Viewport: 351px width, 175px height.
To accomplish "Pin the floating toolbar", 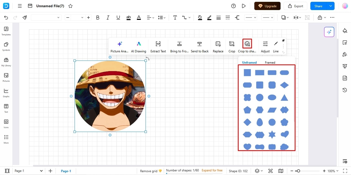I will click(283, 40).
